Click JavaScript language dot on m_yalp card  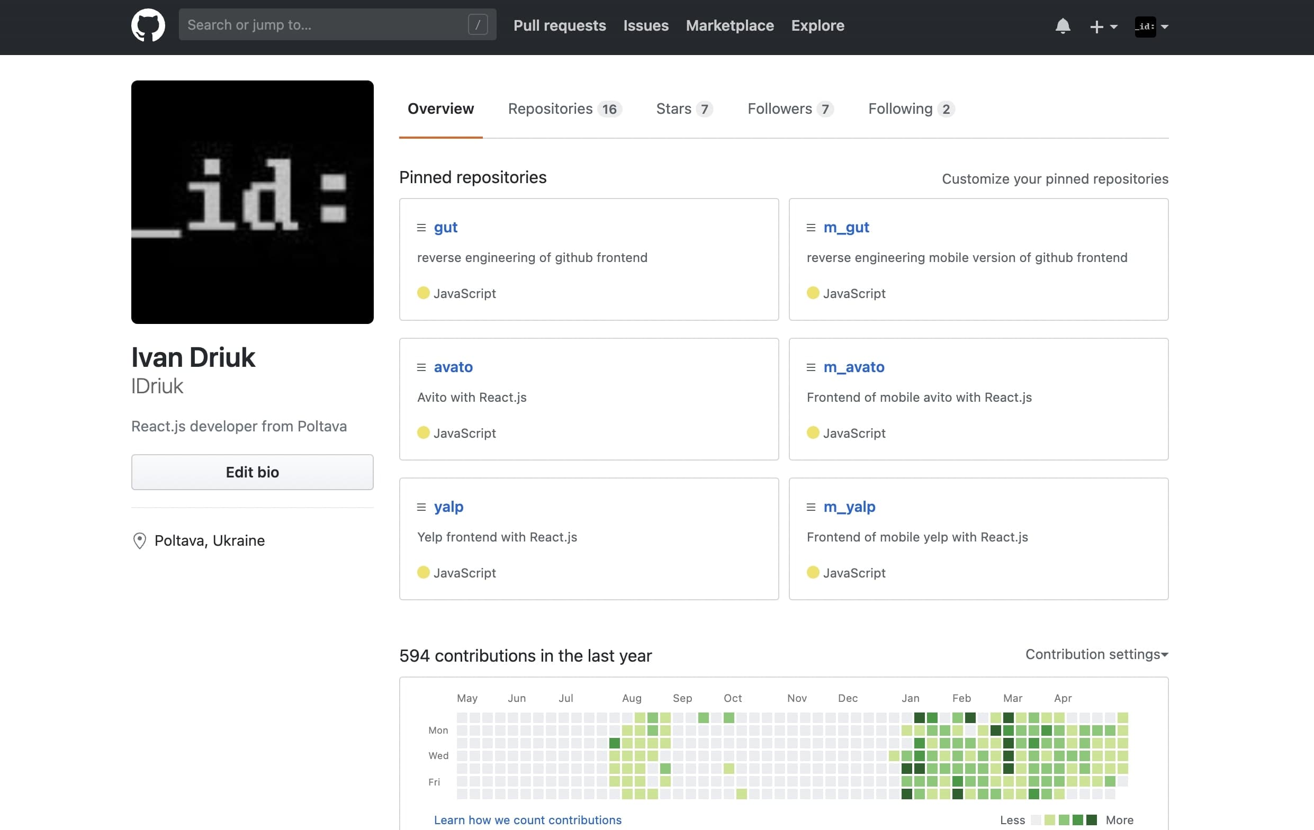(x=813, y=572)
